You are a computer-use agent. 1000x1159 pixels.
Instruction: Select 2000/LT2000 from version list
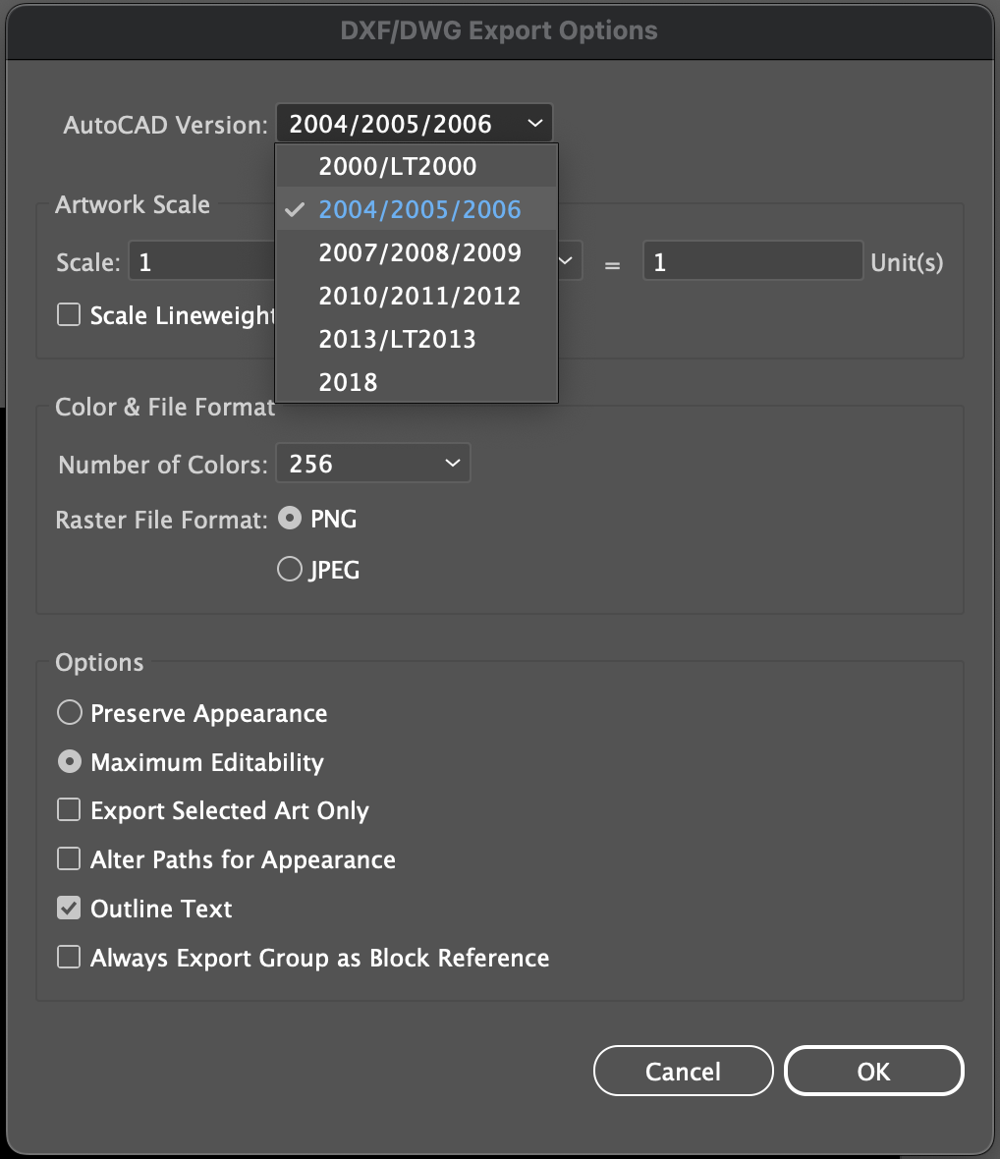click(x=417, y=166)
